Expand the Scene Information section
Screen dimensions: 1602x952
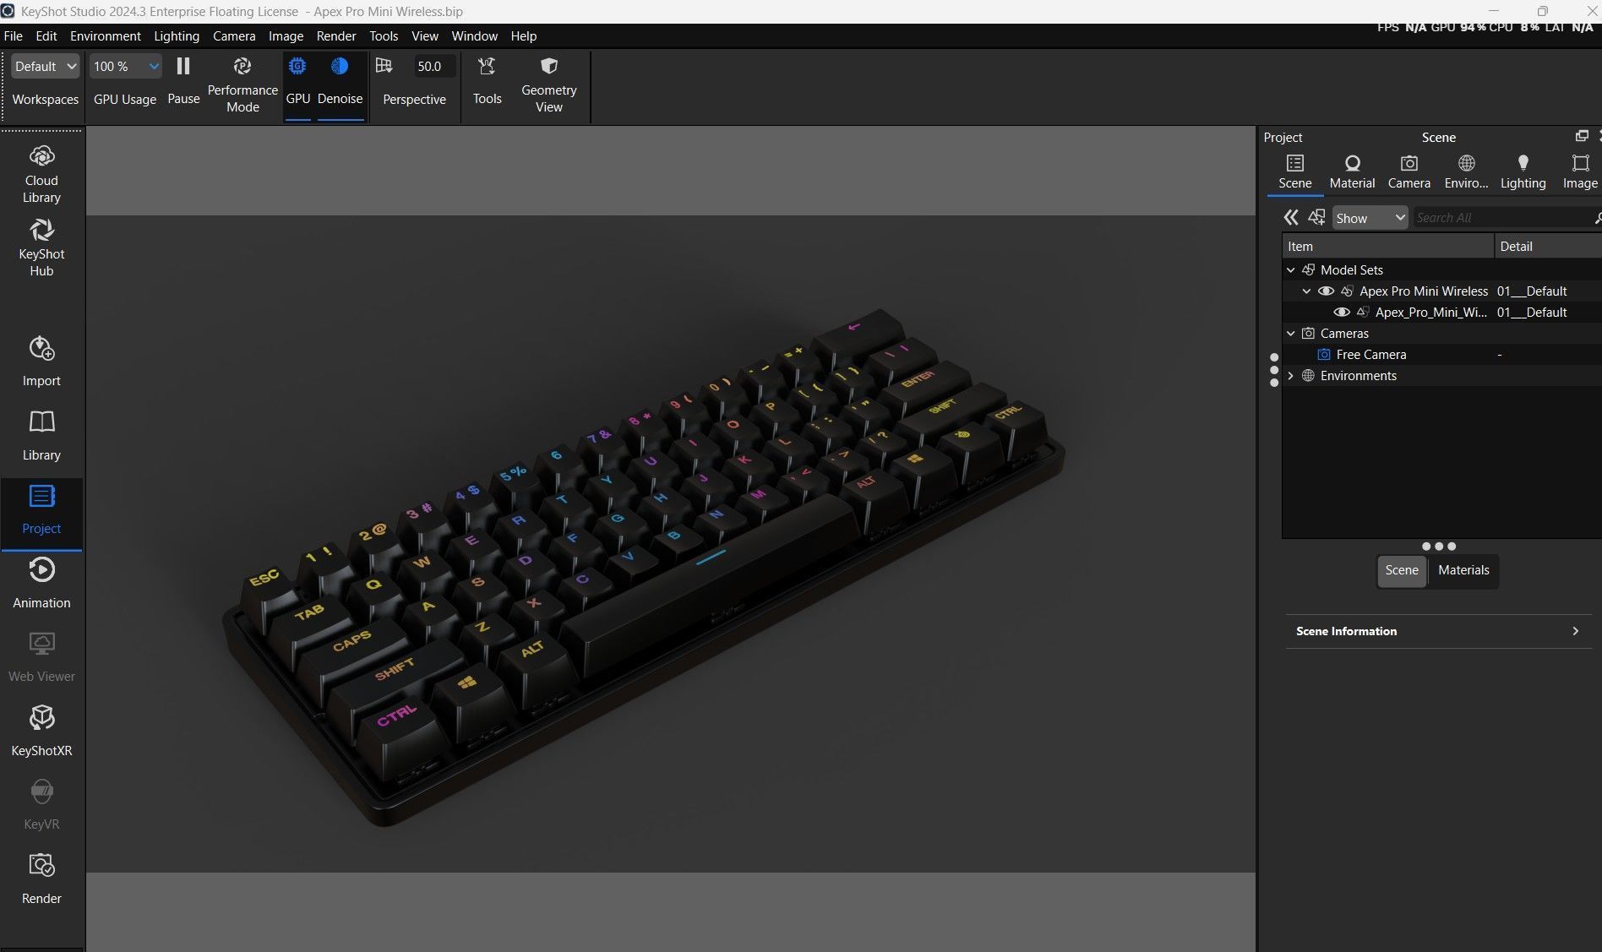[1438, 631]
